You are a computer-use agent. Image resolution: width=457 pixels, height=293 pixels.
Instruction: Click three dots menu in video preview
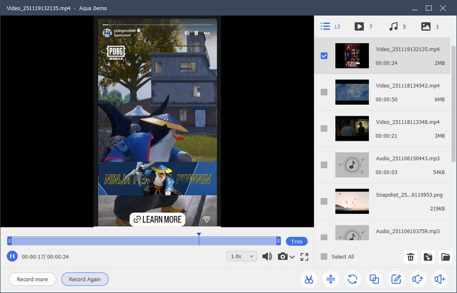[207, 33]
